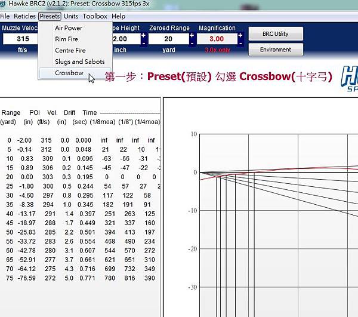Image resolution: width=358 pixels, height=317 pixels.
Task: Increase Zeroed Range with plus stepper
Action: click(x=192, y=36)
